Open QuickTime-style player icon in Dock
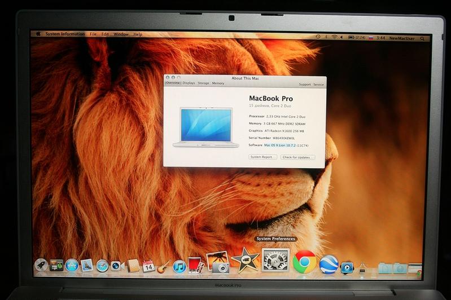The width and height of the screenshot is (451, 300). click(347, 267)
